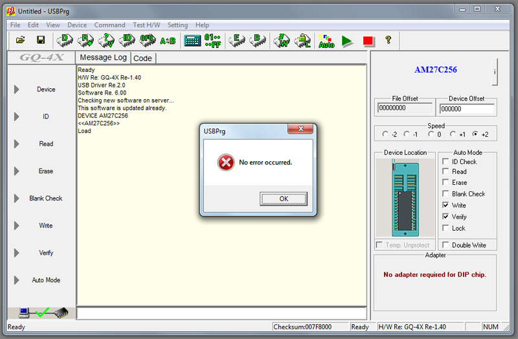
Task: Expand the Write sidebar arrow
Action: [17, 226]
